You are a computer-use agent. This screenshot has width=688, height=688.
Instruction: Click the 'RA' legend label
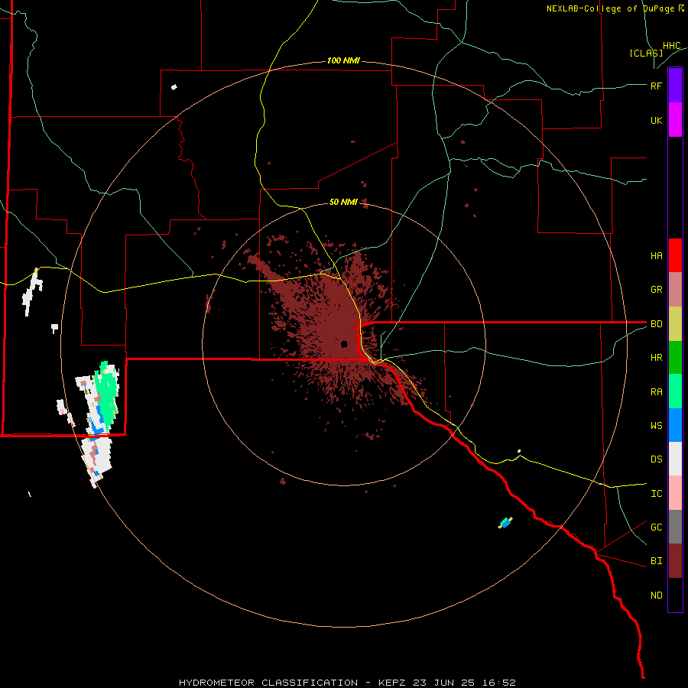tap(656, 392)
